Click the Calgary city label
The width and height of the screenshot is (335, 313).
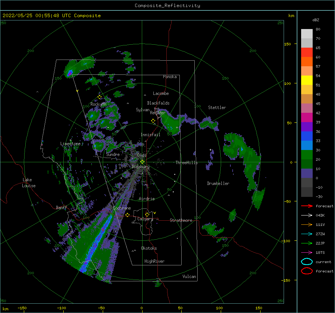(x=145, y=219)
